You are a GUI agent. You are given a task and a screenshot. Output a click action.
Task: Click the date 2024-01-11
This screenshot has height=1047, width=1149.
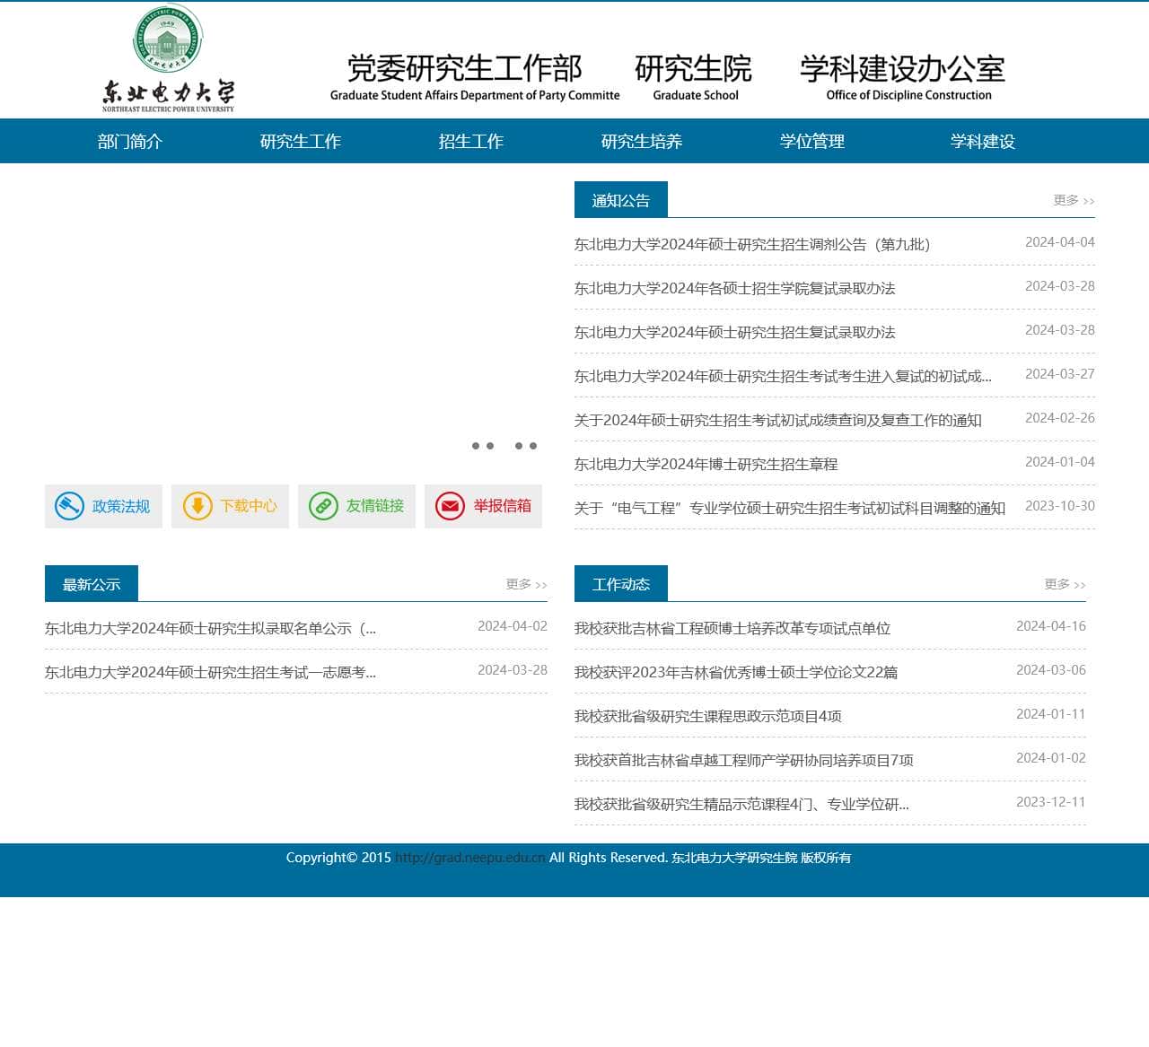[x=1051, y=714]
